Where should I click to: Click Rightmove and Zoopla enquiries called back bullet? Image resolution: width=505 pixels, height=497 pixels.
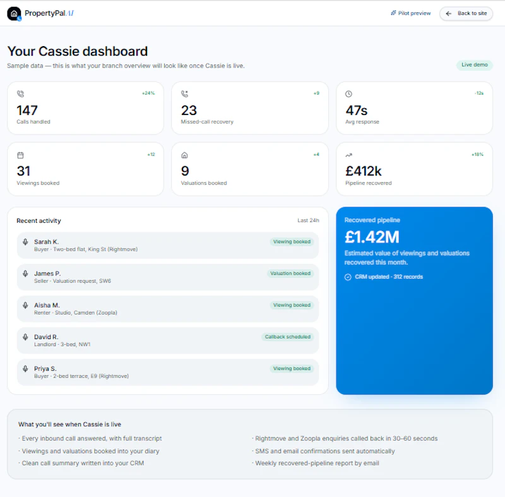coord(345,438)
